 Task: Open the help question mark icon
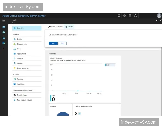coord(136,16)
